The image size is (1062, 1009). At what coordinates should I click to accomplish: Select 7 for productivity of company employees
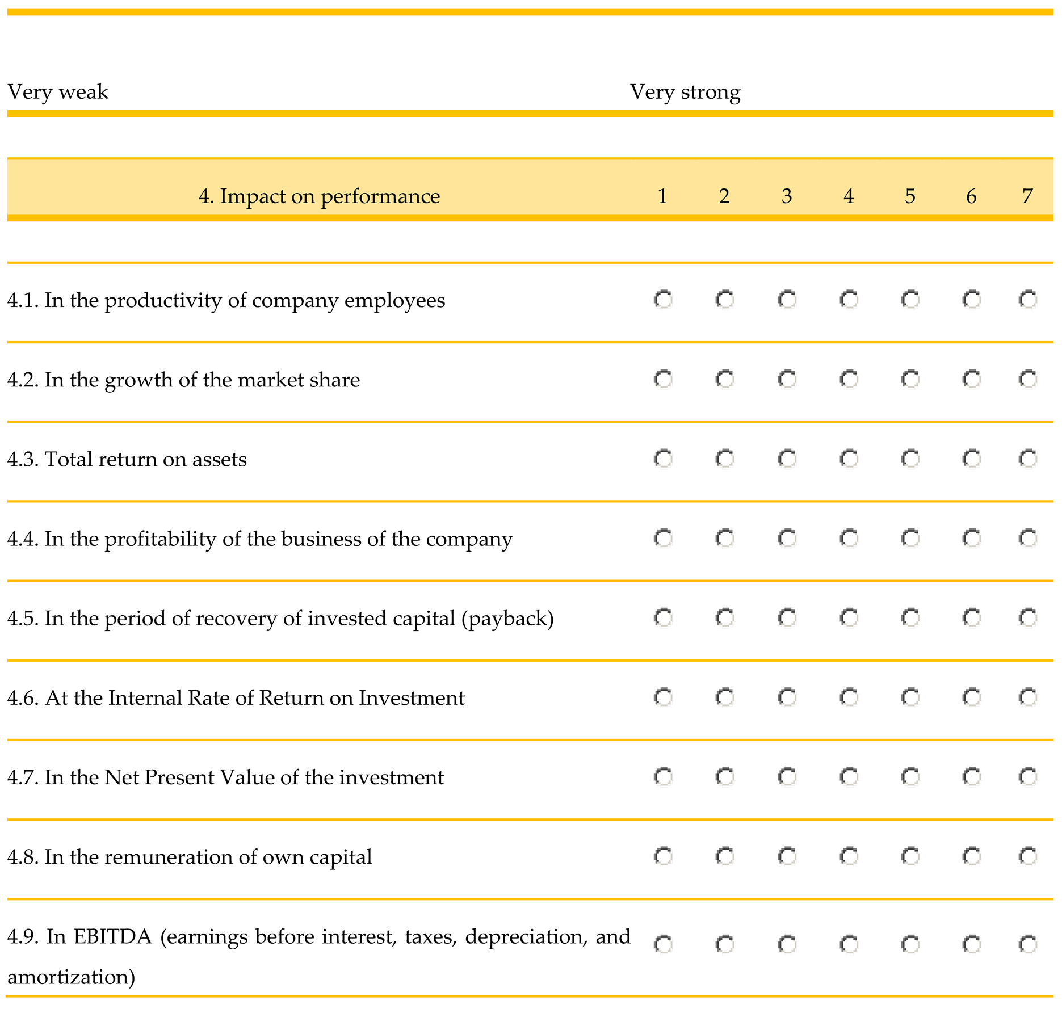click(1027, 299)
